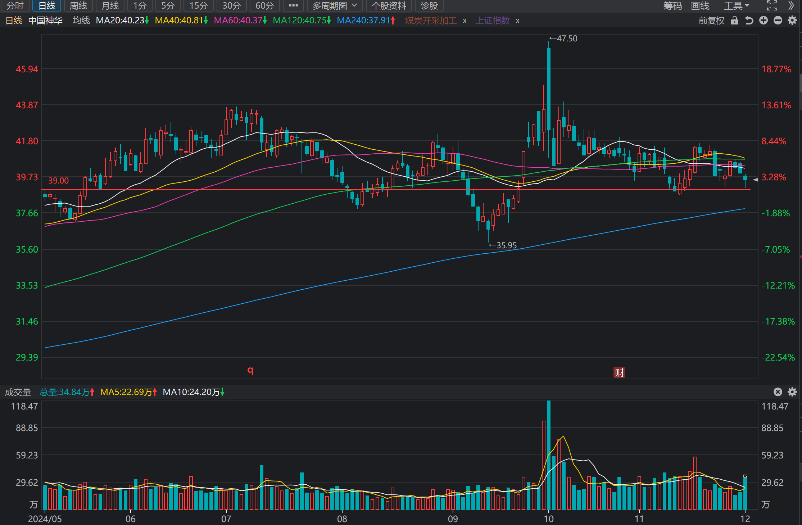Collapse side panel with double chevron
Screen dimensions: 802x525
coord(791,6)
